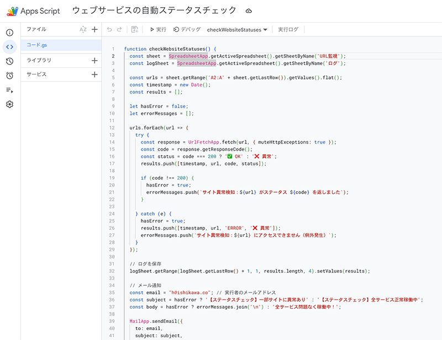Add a library with plus button
442x340 pixels.
tap(94, 60)
